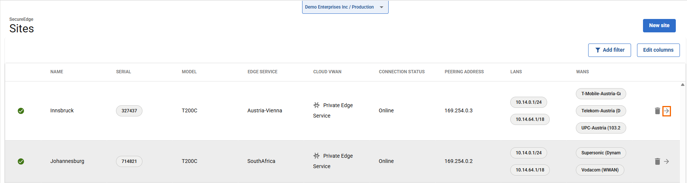Click Innsbruck Private Edge Service icon

point(317,105)
